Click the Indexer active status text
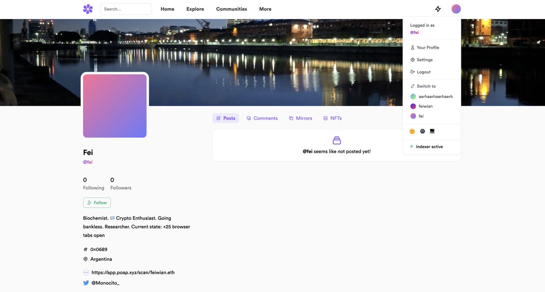545x292 pixels. click(429, 147)
